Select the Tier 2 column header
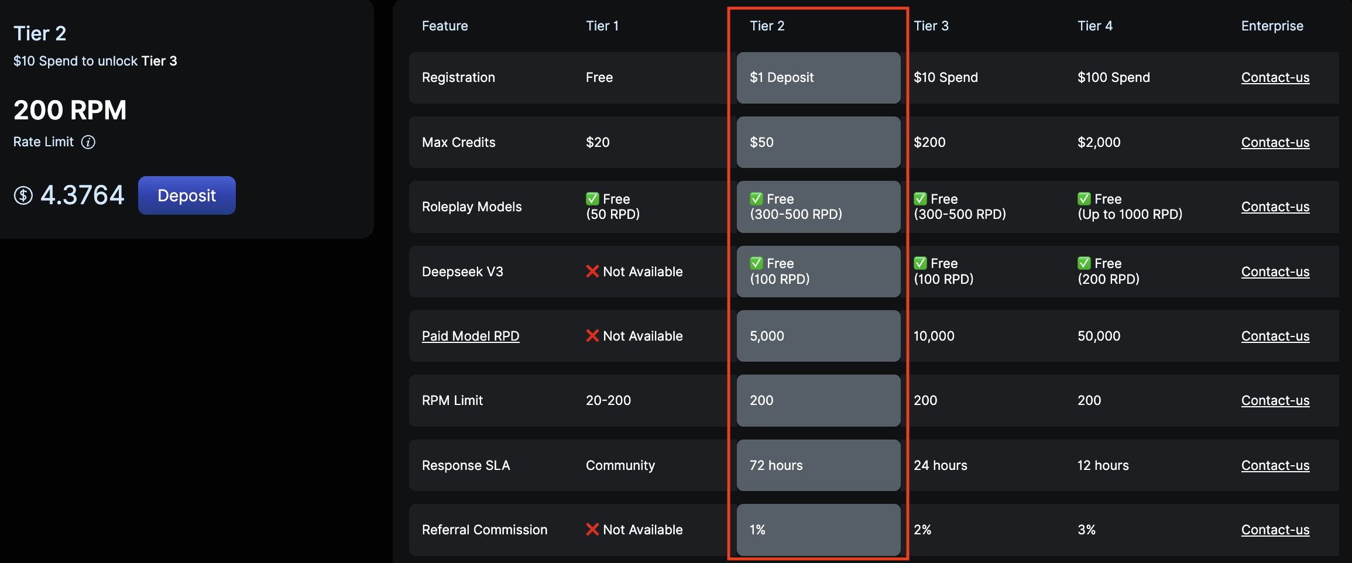 click(x=767, y=26)
